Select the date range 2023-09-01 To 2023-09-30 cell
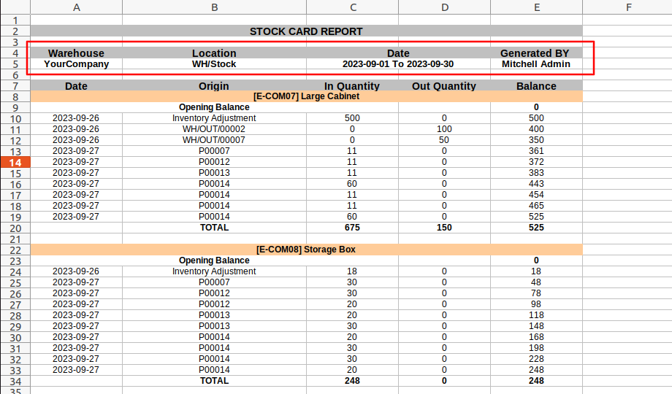The width and height of the screenshot is (672, 394). [398, 63]
